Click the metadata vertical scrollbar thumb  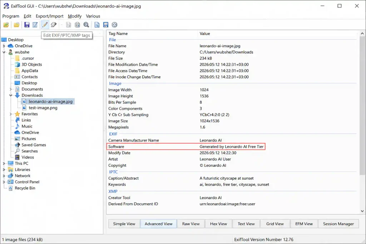tap(362, 105)
